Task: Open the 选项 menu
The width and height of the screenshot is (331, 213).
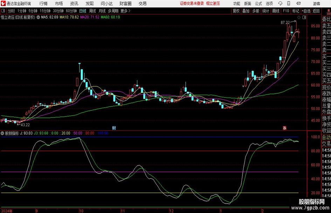Action: pos(269,3)
